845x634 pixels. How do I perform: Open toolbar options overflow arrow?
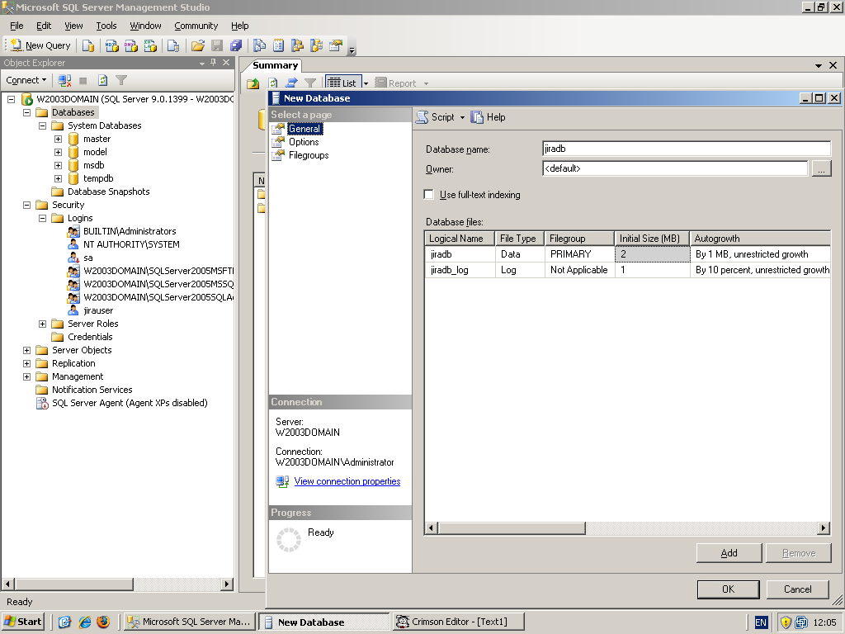pyautogui.click(x=352, y=50)
